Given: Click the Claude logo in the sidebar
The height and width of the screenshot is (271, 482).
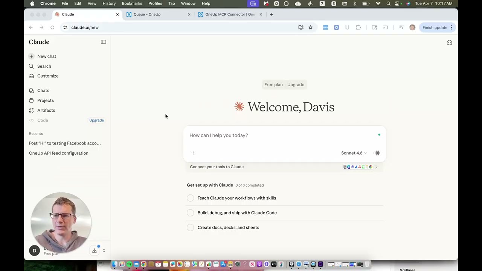Looking at the screenshot, I should [39, 42].
